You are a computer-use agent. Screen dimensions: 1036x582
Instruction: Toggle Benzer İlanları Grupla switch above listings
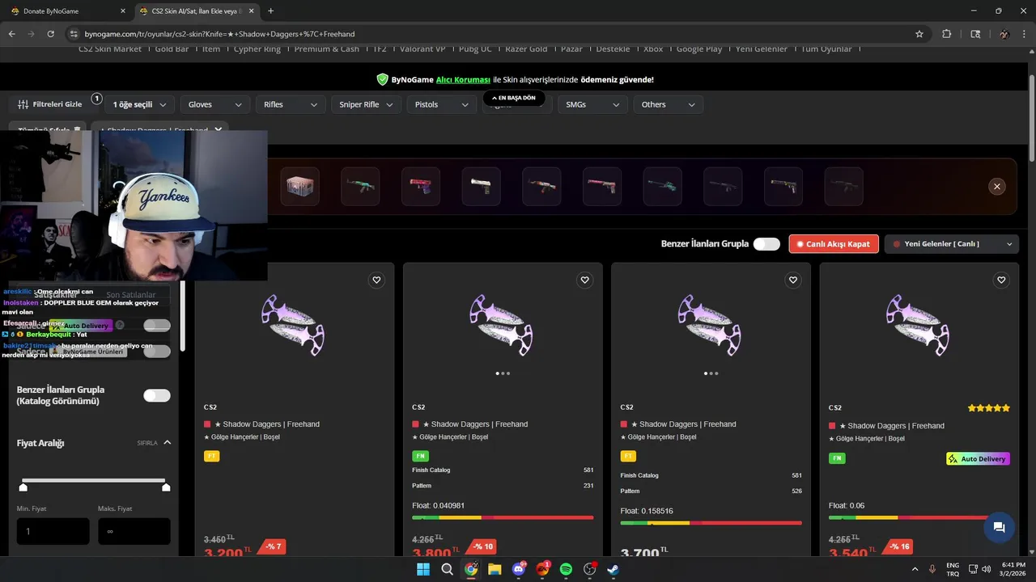pos(766,244)
